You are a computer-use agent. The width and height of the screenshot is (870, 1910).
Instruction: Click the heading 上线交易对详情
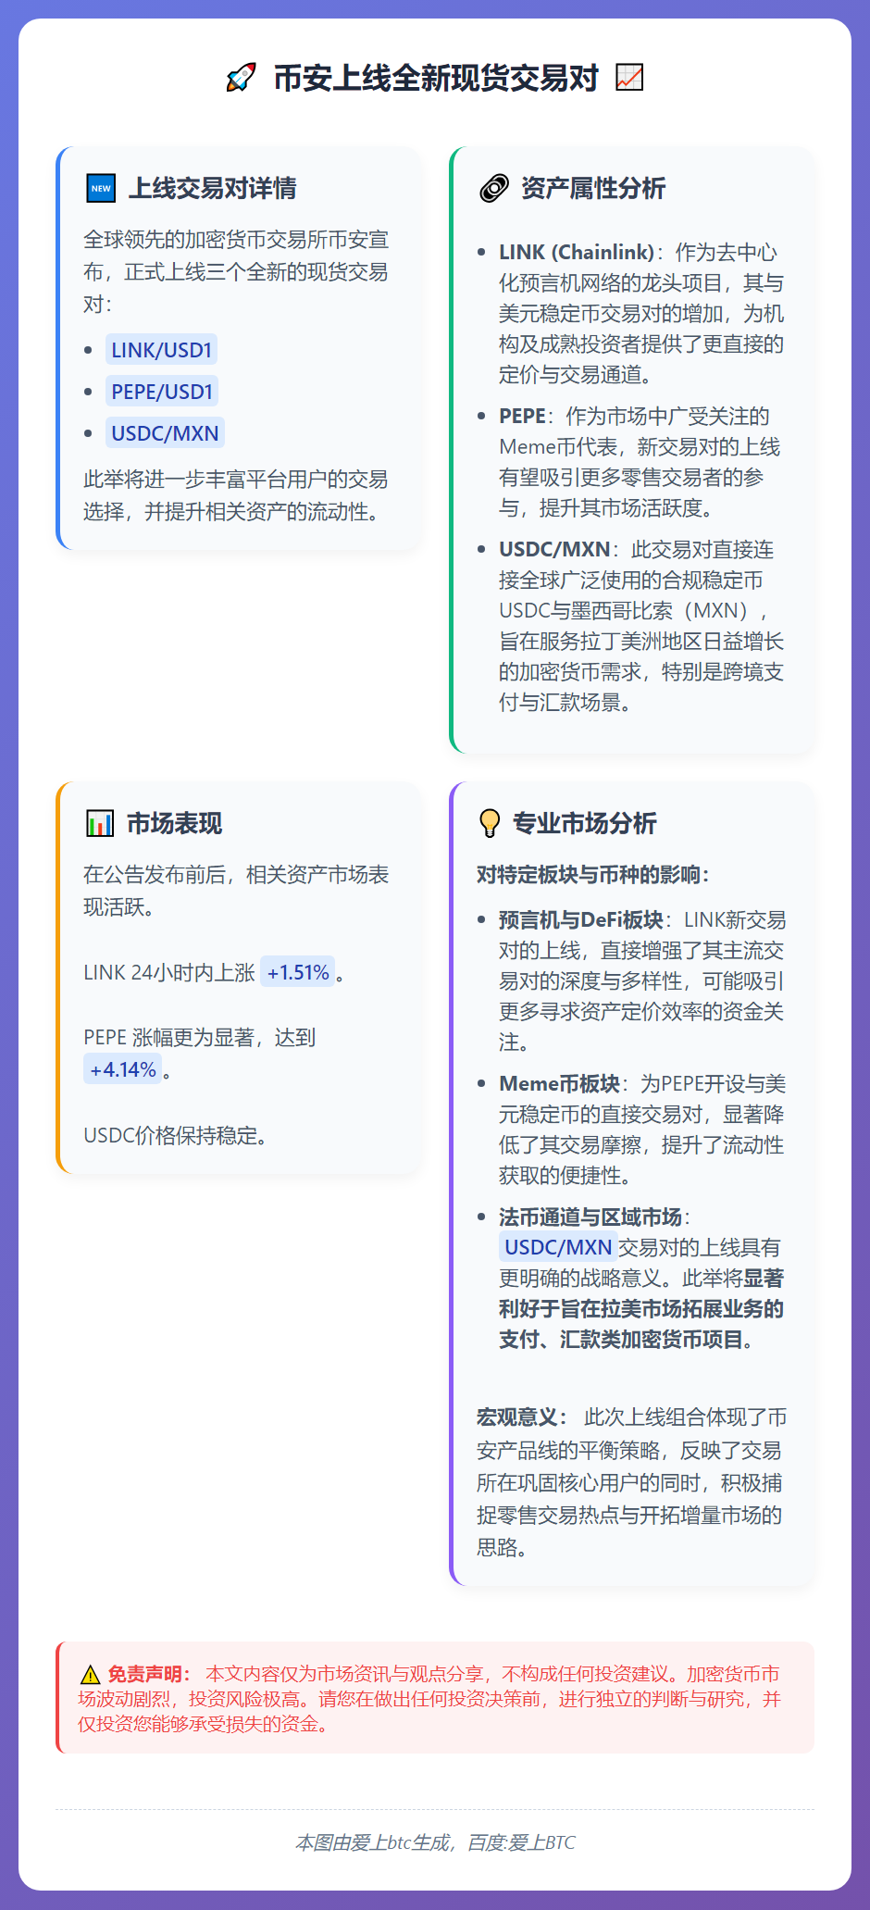click(212, 188)
